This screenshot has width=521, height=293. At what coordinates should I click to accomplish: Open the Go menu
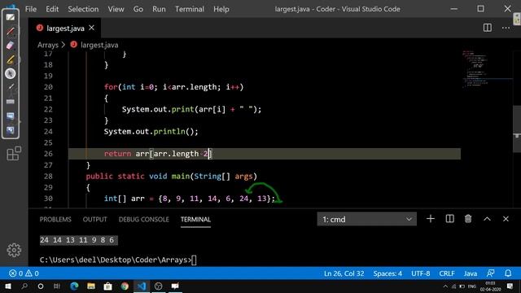138,9
